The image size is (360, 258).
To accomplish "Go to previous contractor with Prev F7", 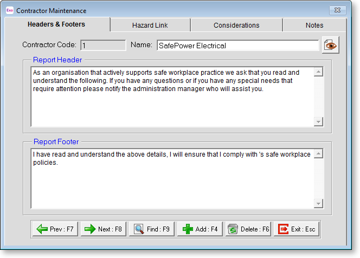I will tap(55, 229).
